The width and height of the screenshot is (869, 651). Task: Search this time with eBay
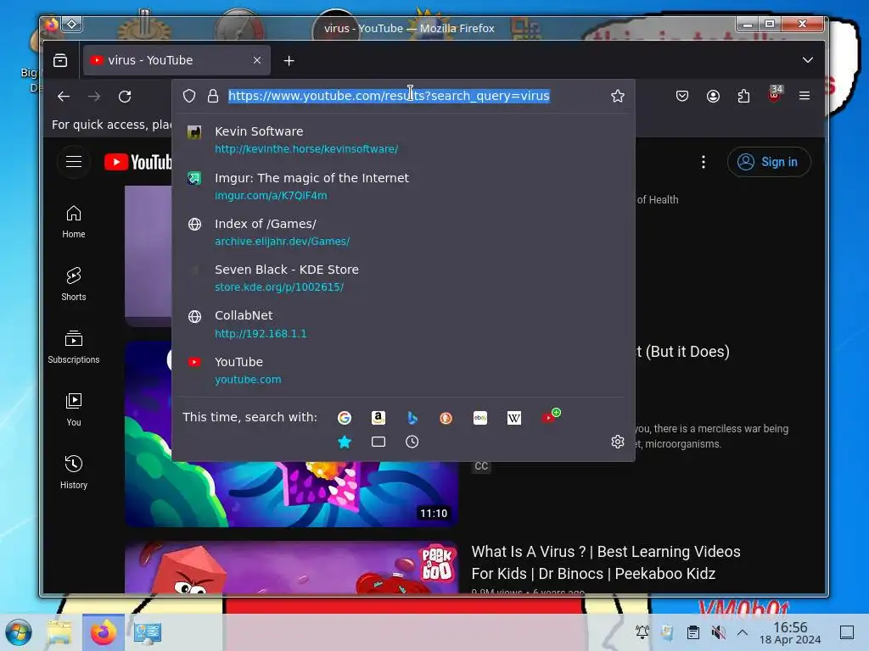pos(480,417)
